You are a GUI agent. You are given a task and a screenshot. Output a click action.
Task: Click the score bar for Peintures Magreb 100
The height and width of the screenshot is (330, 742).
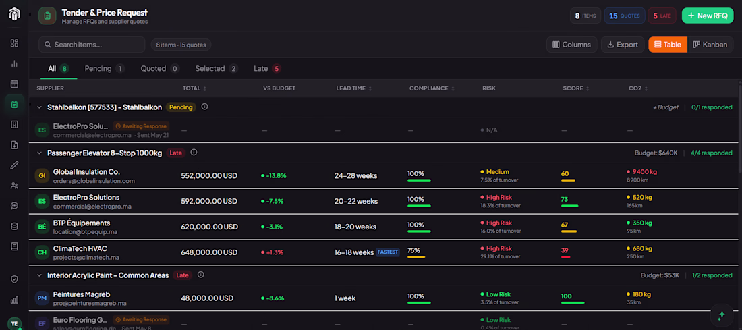573,302
